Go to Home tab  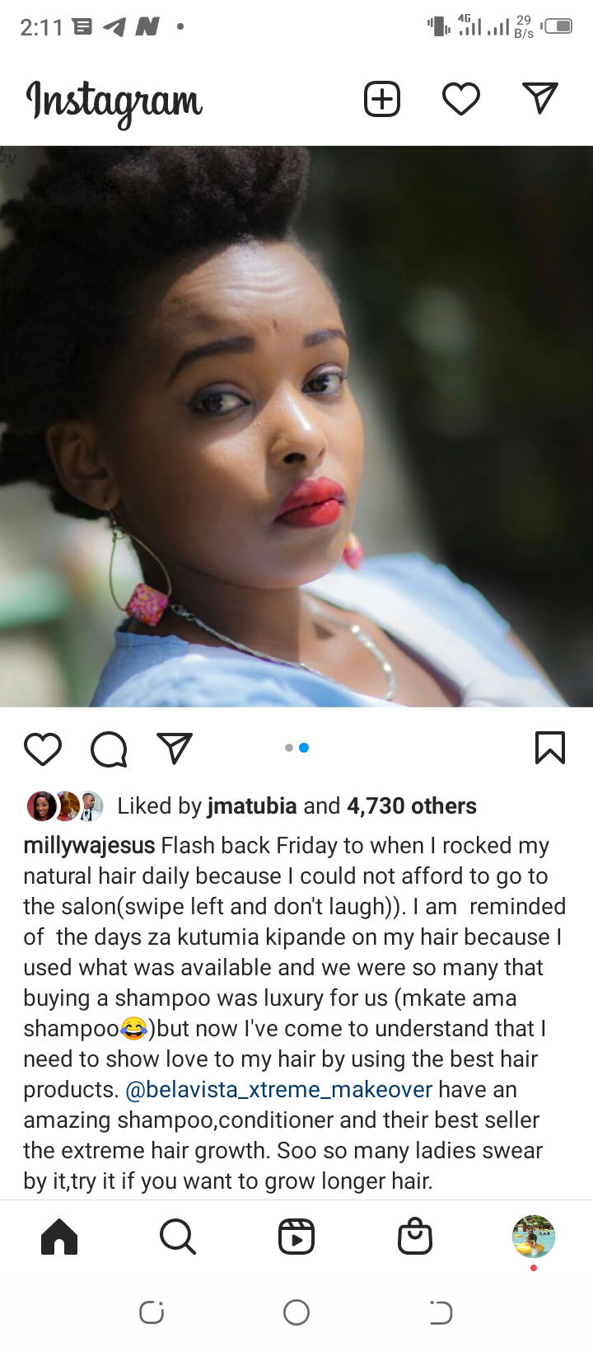[59, 1237]
